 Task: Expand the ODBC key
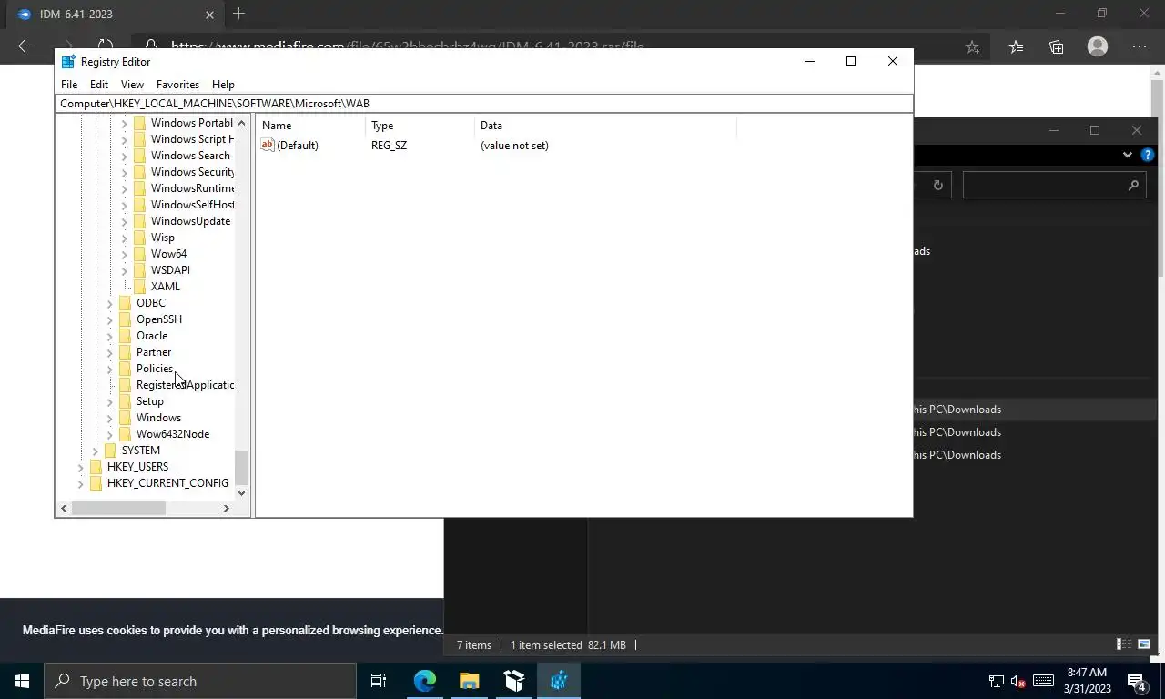(110, 303)
